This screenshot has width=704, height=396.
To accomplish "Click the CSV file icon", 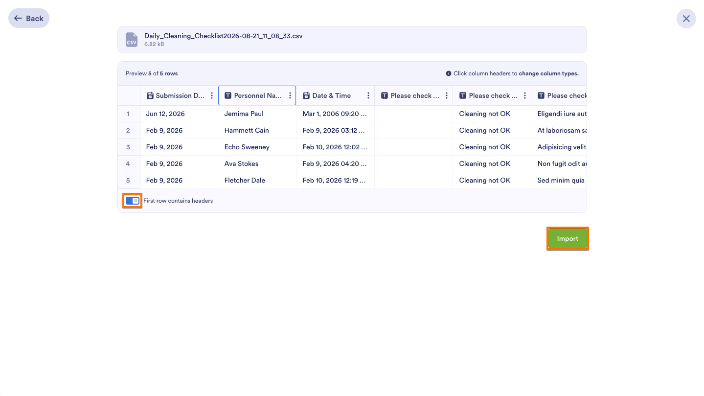I will (132, 40).
